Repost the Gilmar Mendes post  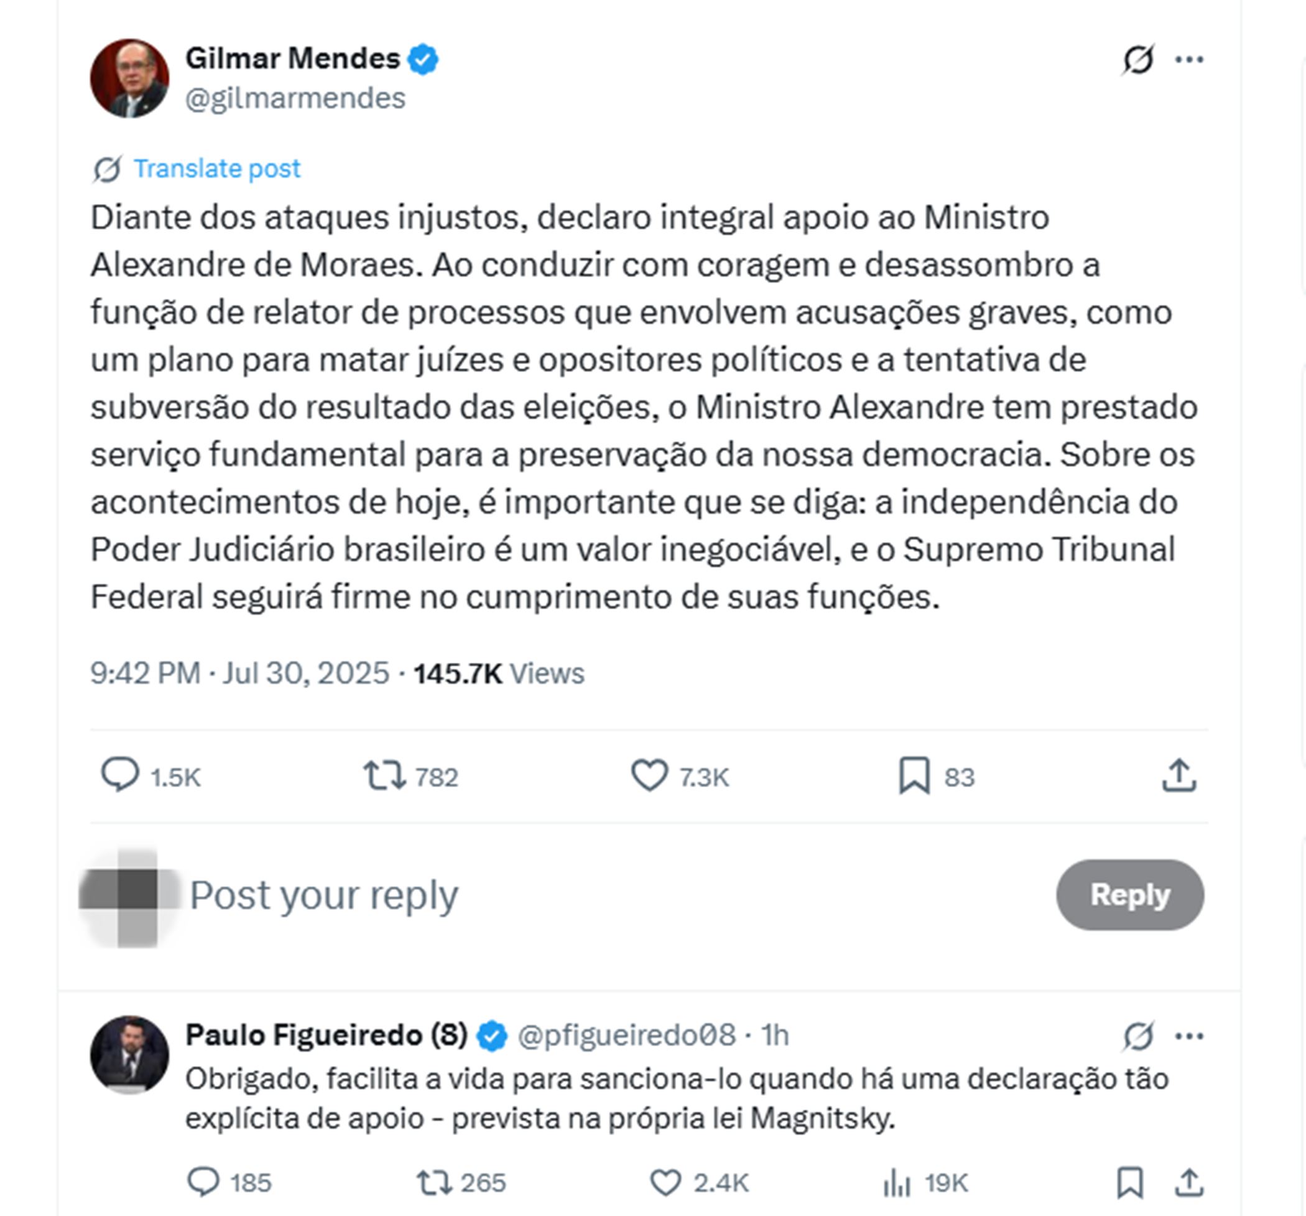point(384,775)
